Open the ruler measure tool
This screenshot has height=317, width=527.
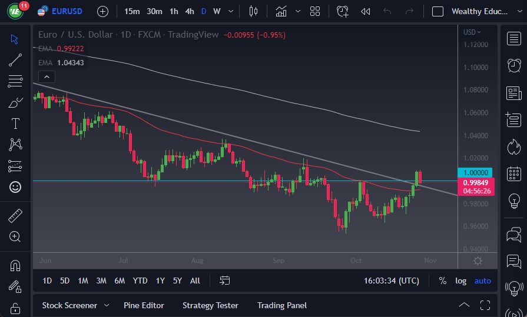click(x=15, y=216)
